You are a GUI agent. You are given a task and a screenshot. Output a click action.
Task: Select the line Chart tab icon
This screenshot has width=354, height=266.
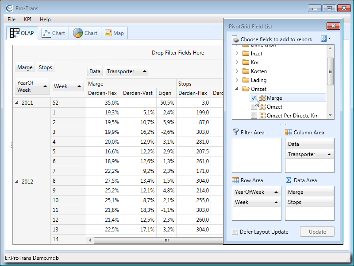[46, 33]
